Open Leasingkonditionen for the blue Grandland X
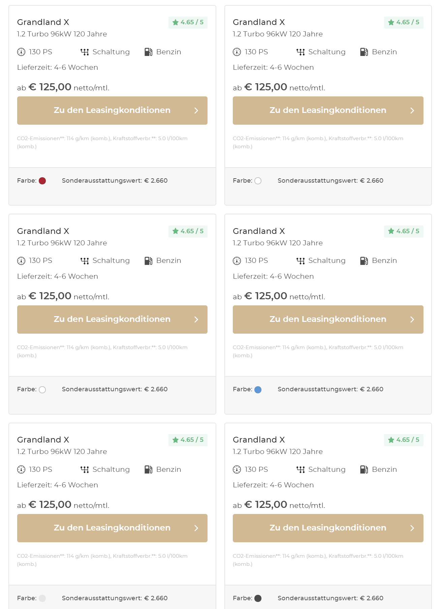Viewport: 440px width, 609px height. click(328, 319)
